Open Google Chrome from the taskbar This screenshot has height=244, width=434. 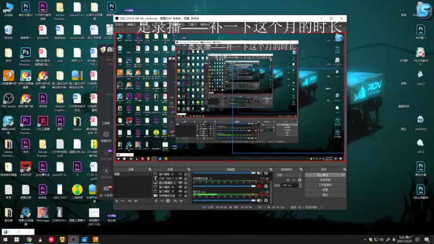[29, 240]
